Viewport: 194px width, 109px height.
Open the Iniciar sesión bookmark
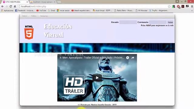(63, 11)
